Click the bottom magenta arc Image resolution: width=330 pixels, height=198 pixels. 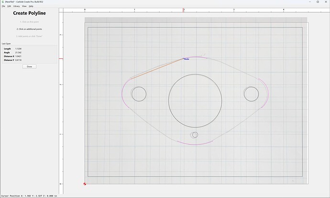pos(195,144)
